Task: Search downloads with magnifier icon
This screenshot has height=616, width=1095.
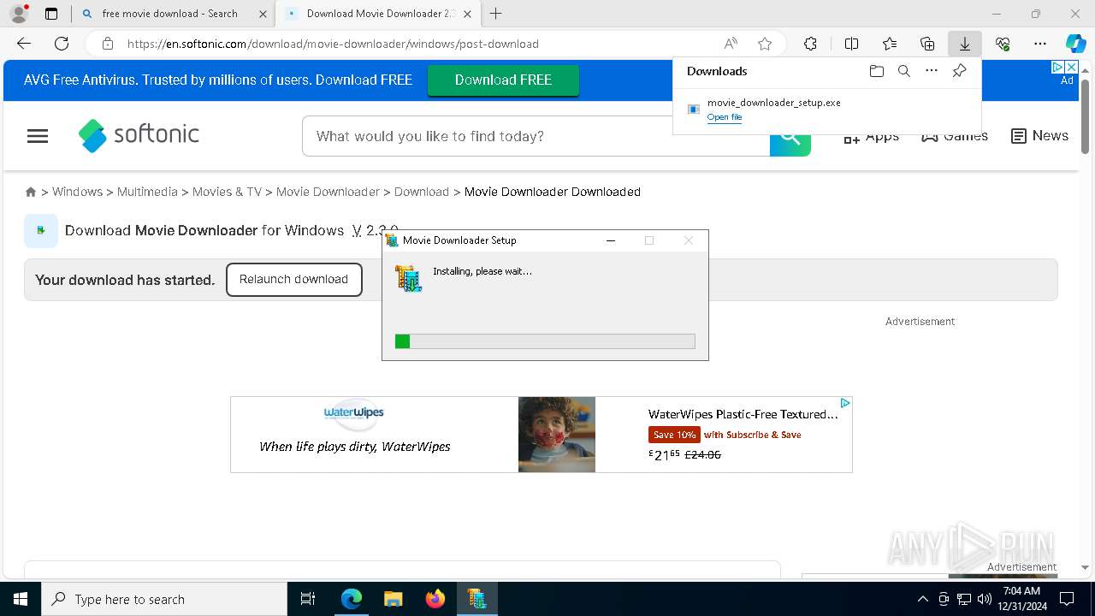Action: (903, 71)
